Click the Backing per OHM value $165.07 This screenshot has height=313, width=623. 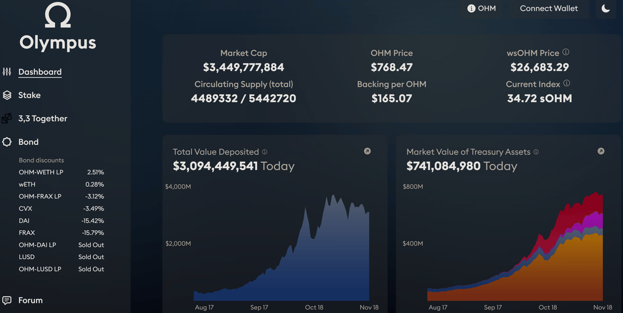[392, 98]
